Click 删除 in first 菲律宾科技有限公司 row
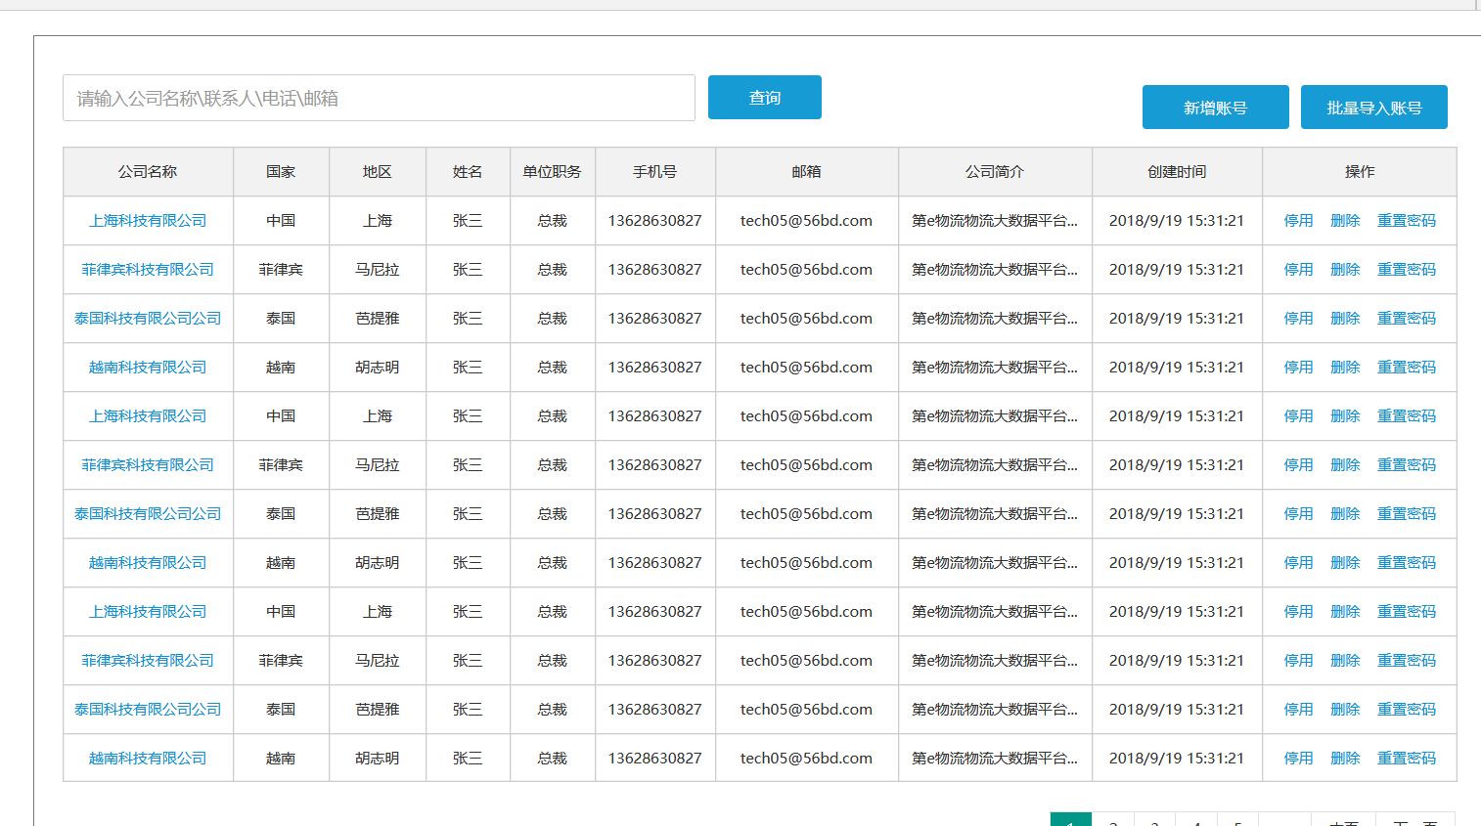Viewport: 1481px width, 826px height. click(x=1345, y=270)
